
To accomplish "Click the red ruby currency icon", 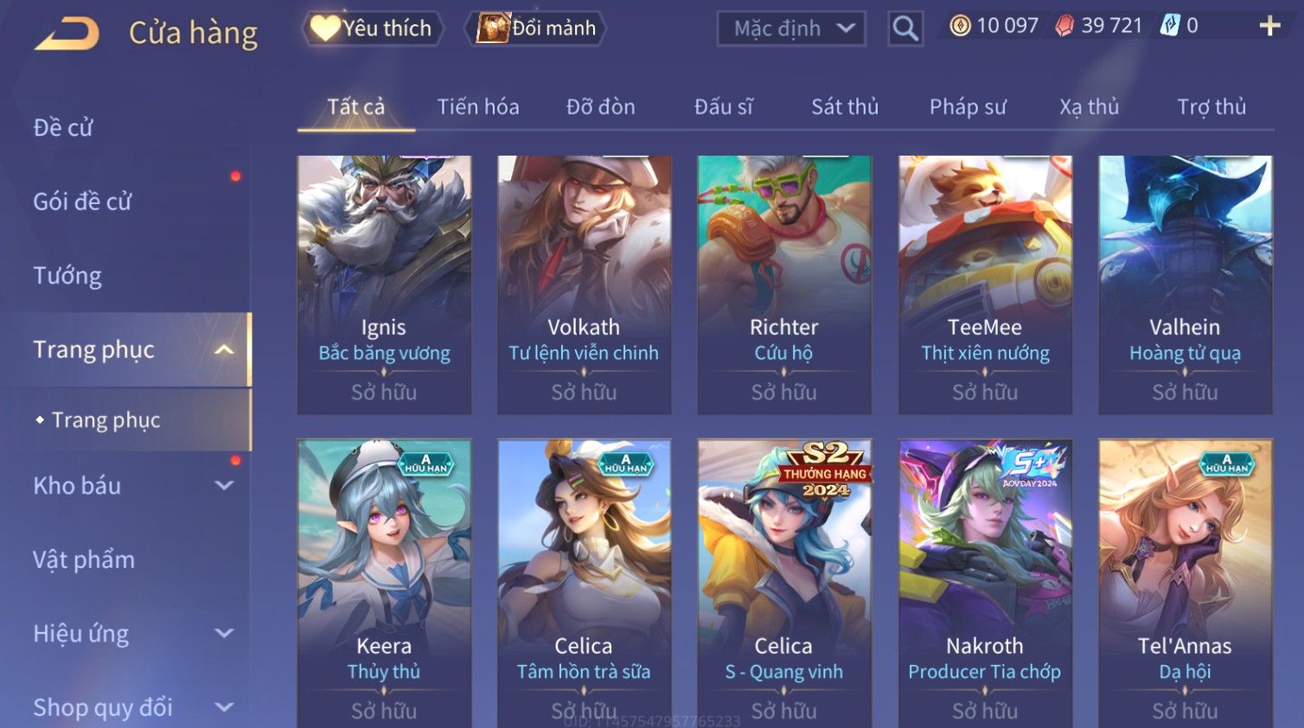I will [x=1064, y=26].
